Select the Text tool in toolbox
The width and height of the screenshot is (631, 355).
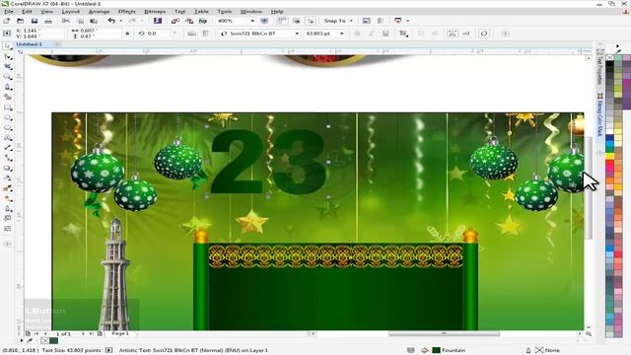click(x=7, y=138)
